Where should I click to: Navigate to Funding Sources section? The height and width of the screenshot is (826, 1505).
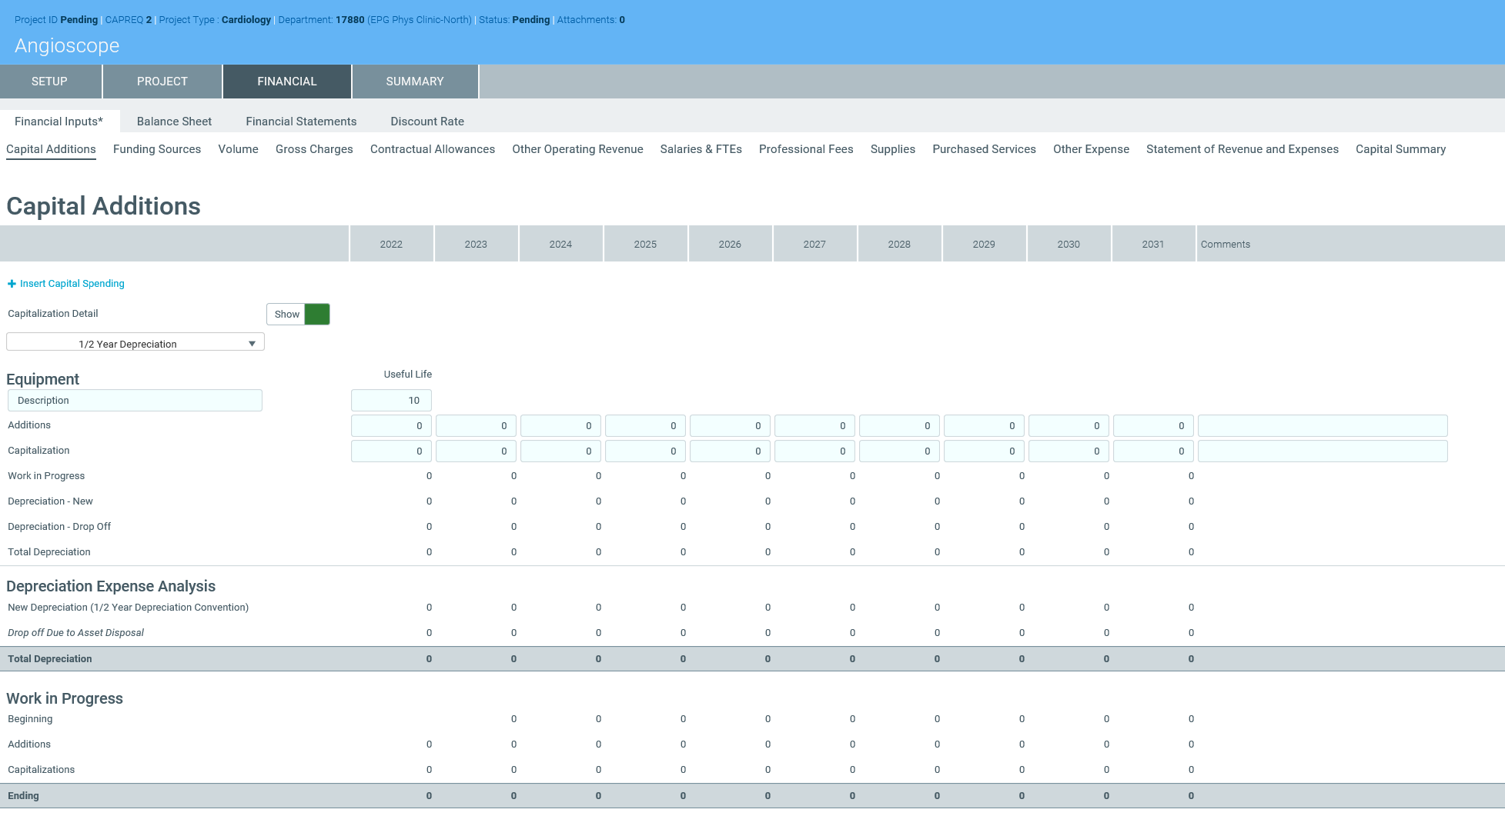tap(157, 149)
